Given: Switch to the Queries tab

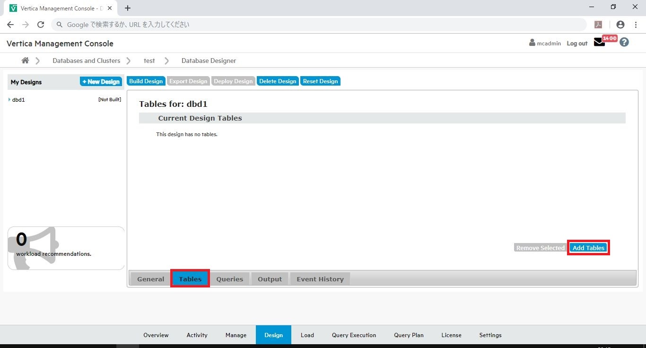Looking at the screenshot, I should 229,279.
